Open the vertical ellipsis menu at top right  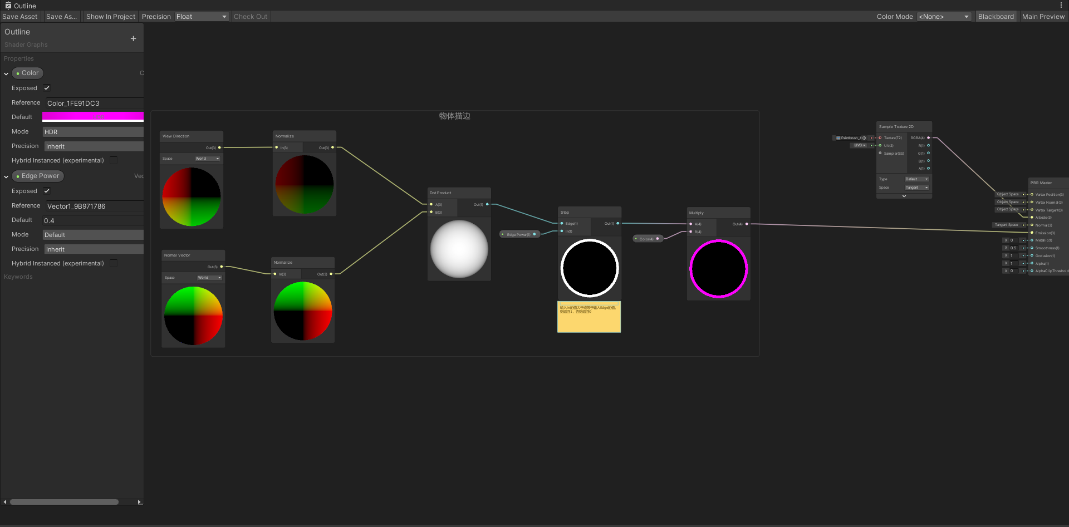pyautogui.click(x=1061, y=5)
